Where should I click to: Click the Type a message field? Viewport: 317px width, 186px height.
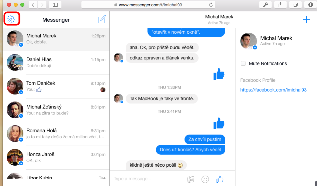point(147,179)
